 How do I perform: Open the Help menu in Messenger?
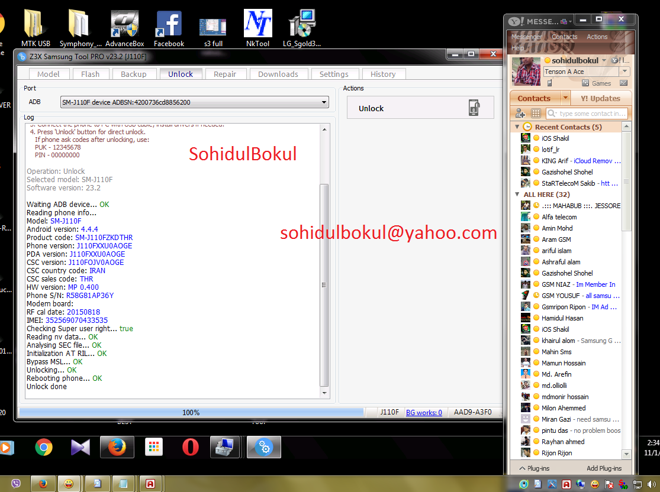coord(518,47)
